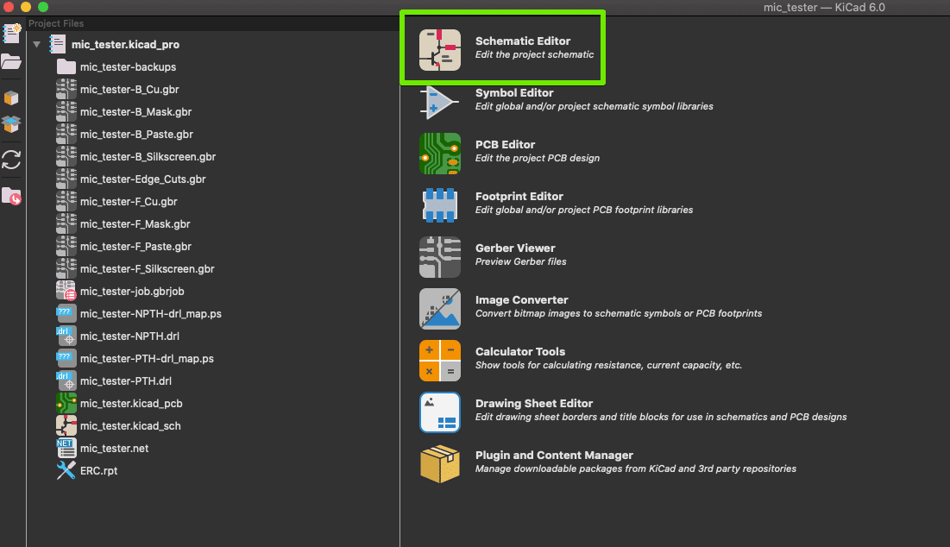Select mic_tester.kicad_pcb board file

pyautogui.click(x=131, y=403)
